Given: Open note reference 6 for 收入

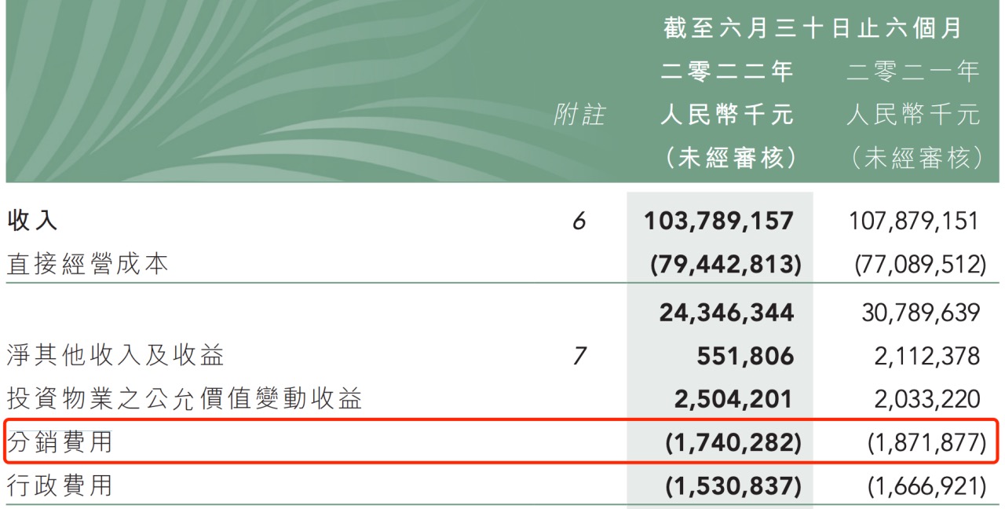Looking at the screenshot, I should (x=579, y=222).
